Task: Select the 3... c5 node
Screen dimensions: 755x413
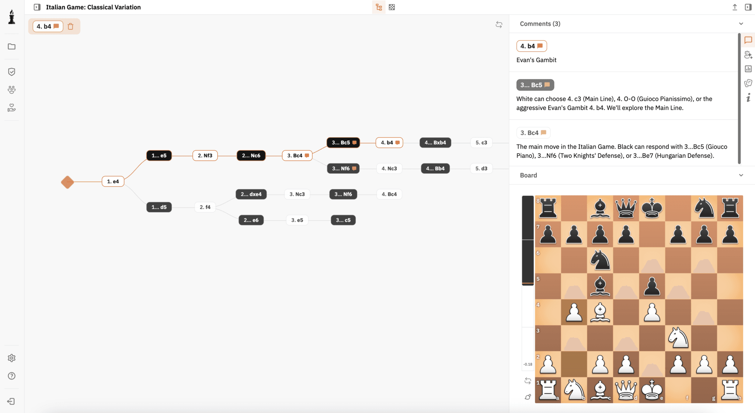Action: (343, 220)
